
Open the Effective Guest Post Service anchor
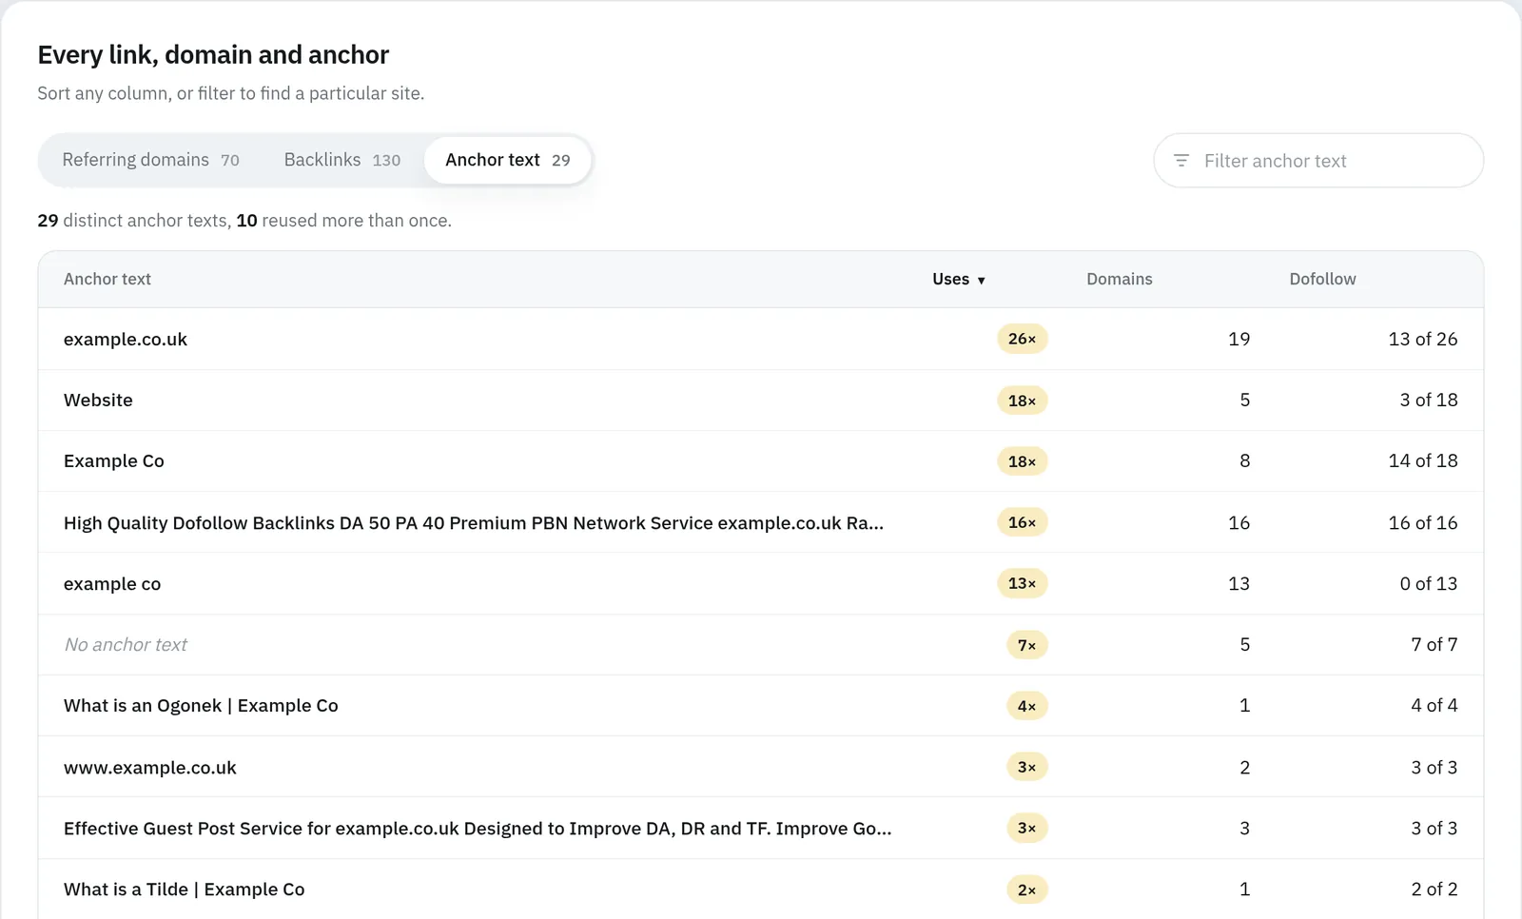[x=478, y=829]
